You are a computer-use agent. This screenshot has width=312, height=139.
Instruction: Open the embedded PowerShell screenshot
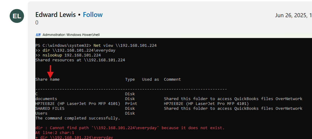(x=174, y=86)
